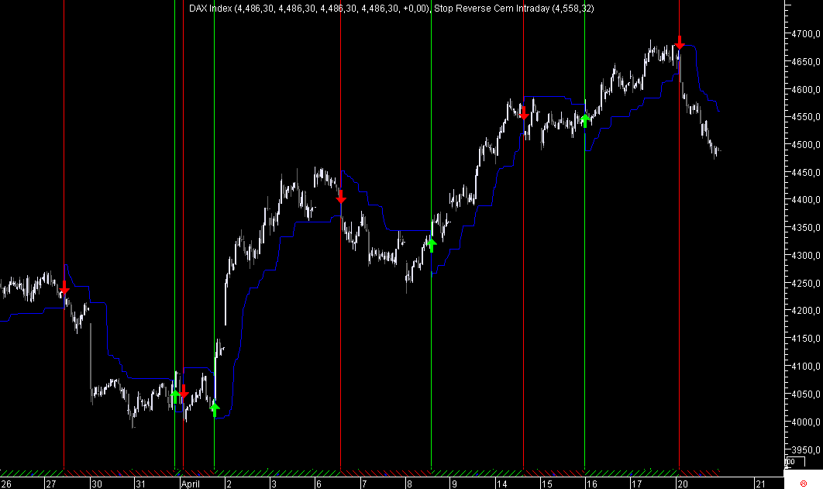Click the 4500,0 price axis label
Image resolution: width=823 pixels, height=489 pixels.
pyautogui.click(x=806, y=145)
